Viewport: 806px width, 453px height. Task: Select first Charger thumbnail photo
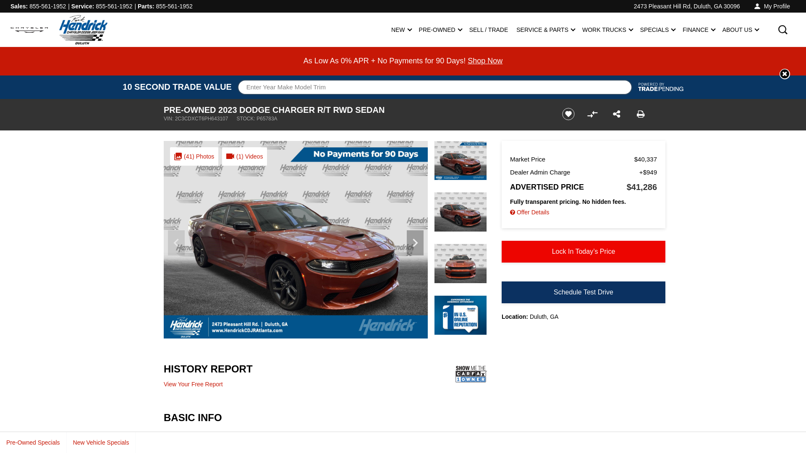click(461, 161)
